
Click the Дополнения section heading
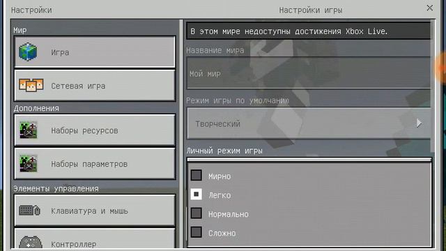pyautogui.click(x=36, y=109)
